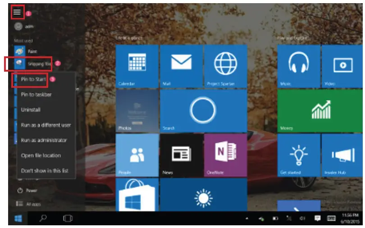Open Action Center notification icon
The image size is (365, 228).
[x=317, y=218]
